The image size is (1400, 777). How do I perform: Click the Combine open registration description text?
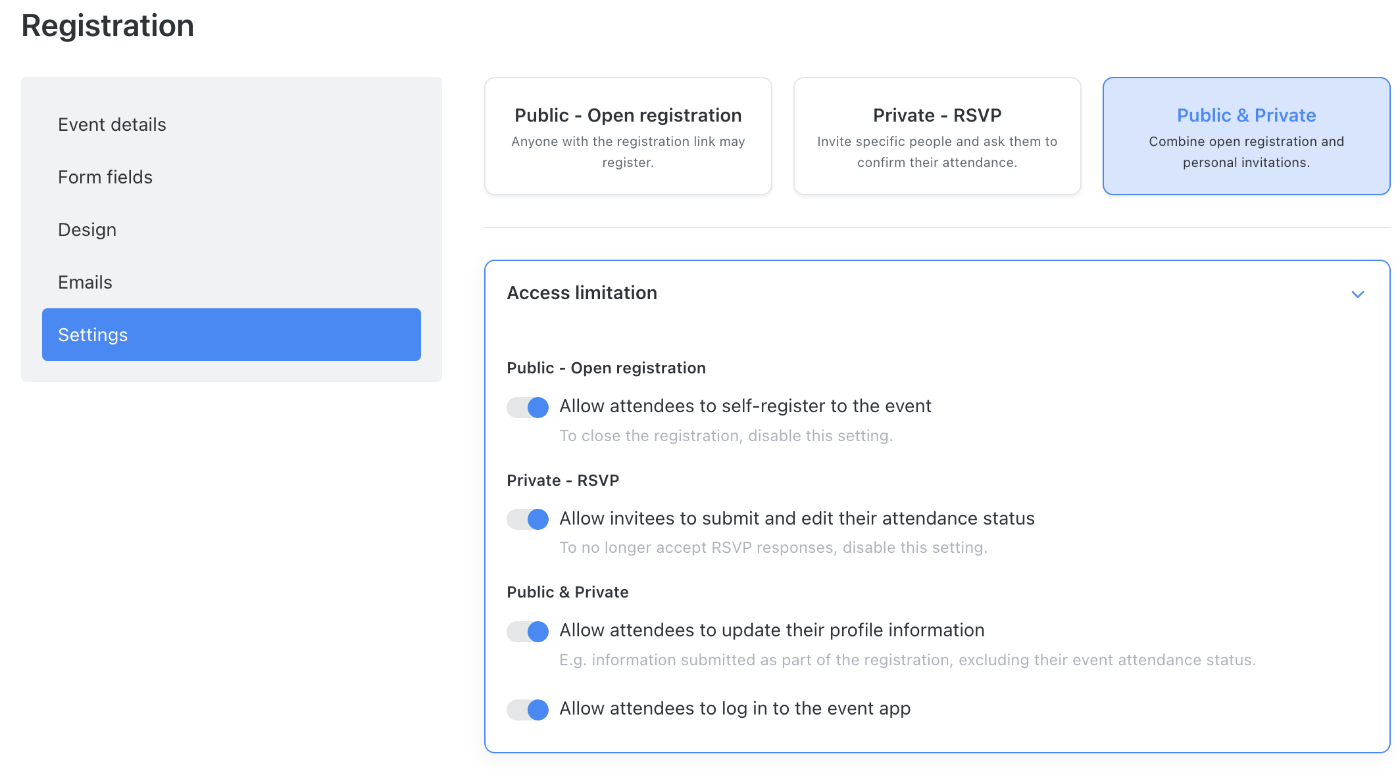1245,152
